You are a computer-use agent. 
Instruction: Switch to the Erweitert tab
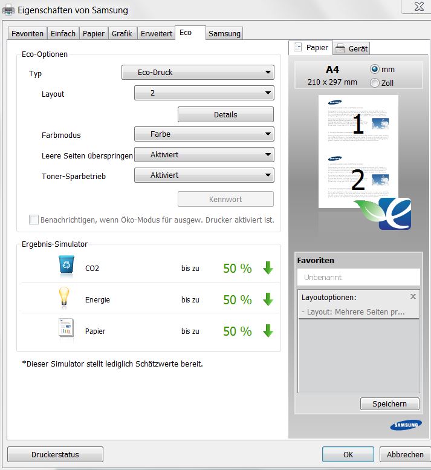click(157, 34)
